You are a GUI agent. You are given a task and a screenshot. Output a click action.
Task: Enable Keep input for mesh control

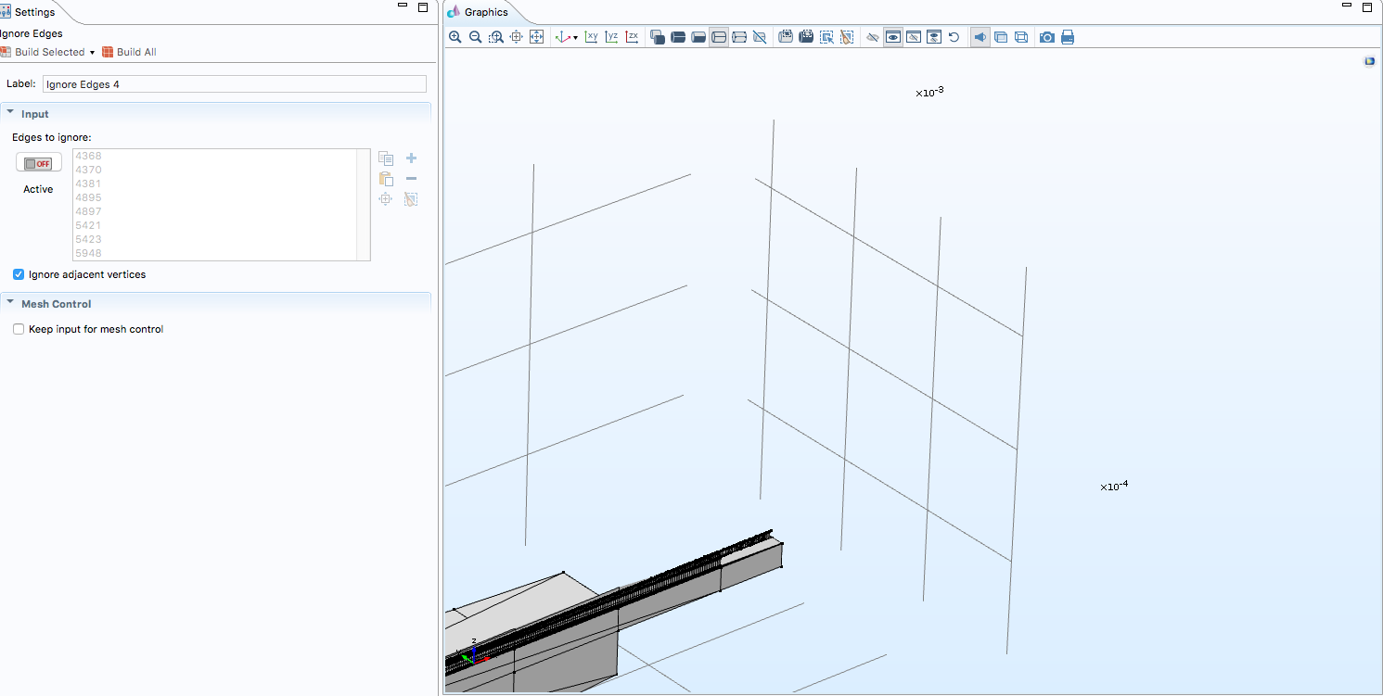[19, 329]
